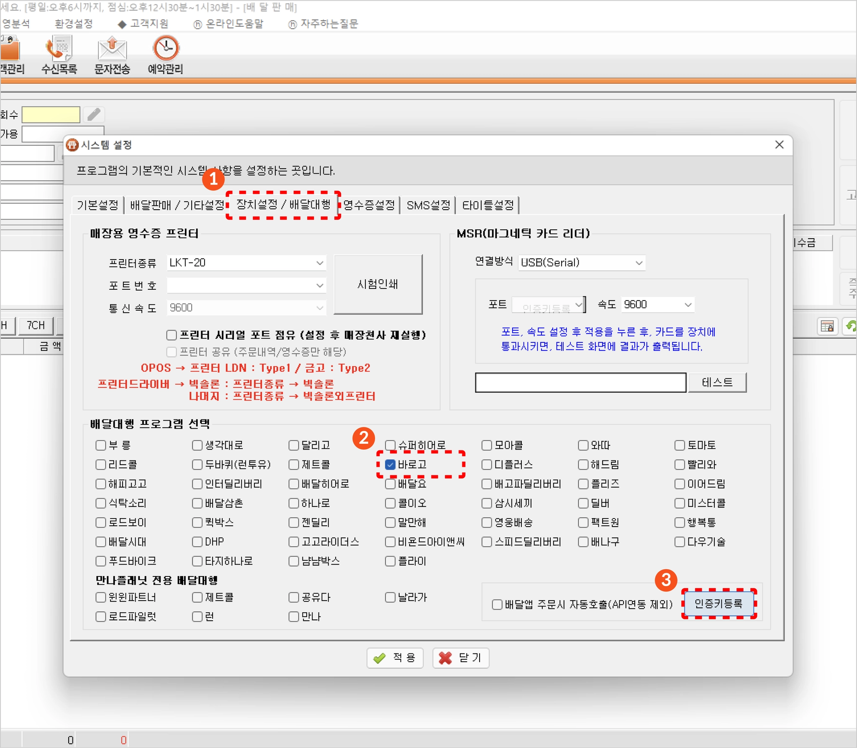Click the green refresh arrow icon
The width and height of the screenshot is (857, 748).
coord(851,326)
